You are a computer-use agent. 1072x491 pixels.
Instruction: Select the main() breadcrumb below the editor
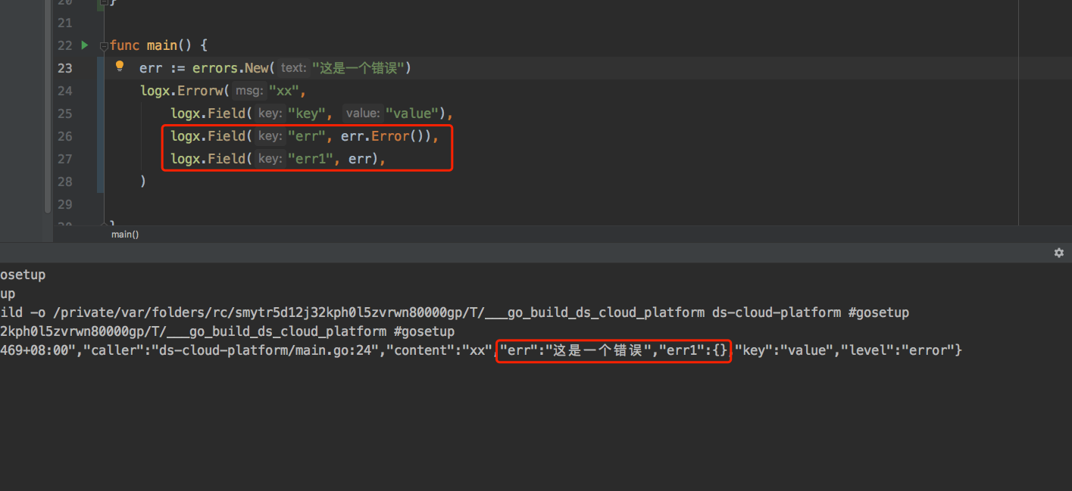pos(124,235)
